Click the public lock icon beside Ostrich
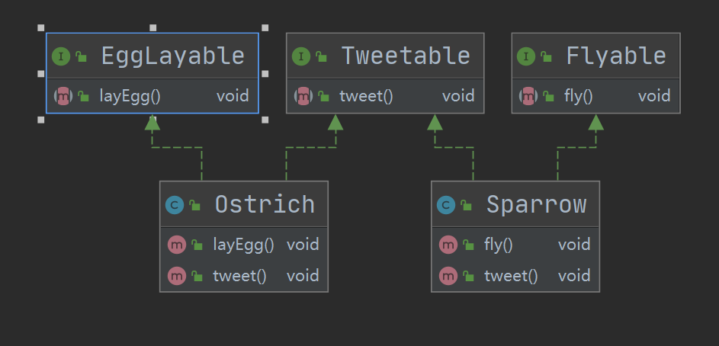719x346 pixels. [195, 205]
